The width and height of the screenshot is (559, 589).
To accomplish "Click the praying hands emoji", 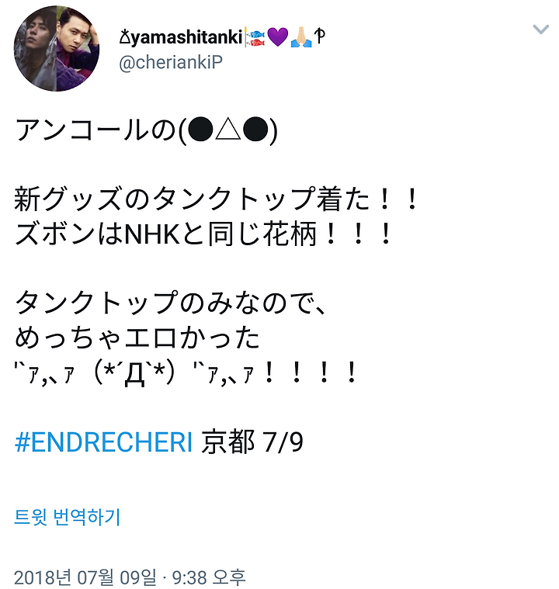I will pyautogui.click(x=301, y=37).
